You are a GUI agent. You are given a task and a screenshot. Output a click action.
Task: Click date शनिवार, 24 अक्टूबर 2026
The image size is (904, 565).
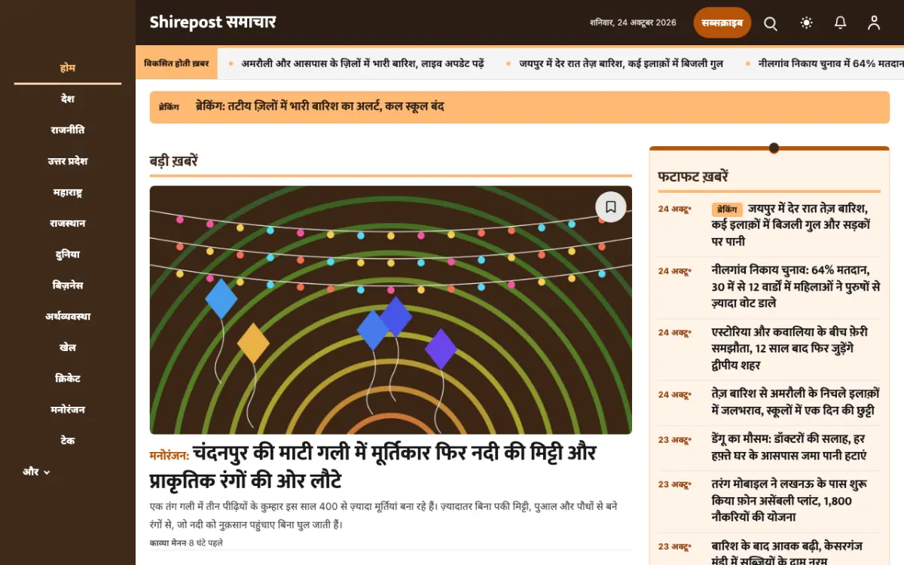coord(634,23)
